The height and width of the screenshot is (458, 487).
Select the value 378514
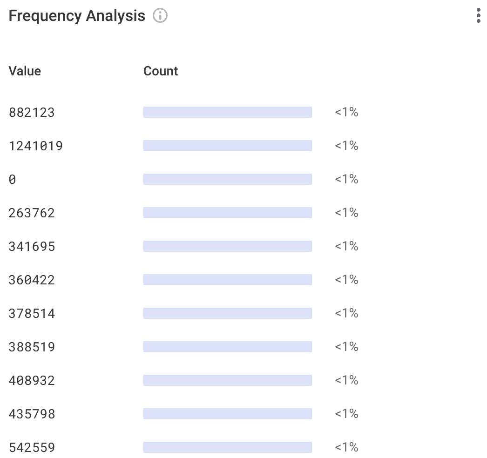(32, 313)
